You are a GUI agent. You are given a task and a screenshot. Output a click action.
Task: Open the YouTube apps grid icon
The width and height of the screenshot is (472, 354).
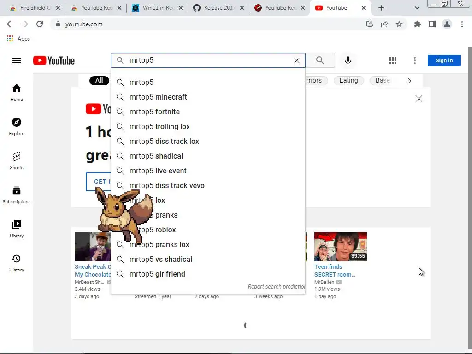point(393,60)
